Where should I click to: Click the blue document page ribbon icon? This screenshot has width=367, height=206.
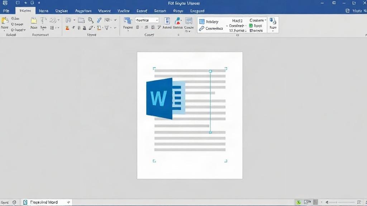click(167, 21)
